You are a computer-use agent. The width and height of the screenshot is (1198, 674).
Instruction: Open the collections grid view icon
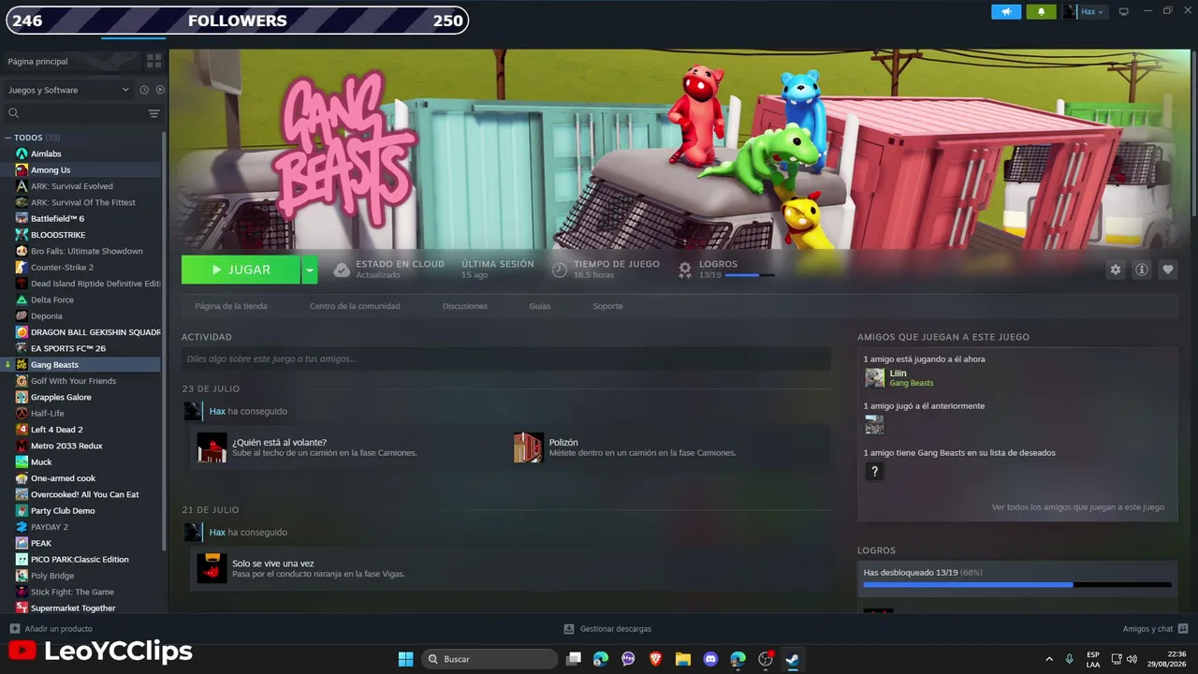click(x=153, y=61)
